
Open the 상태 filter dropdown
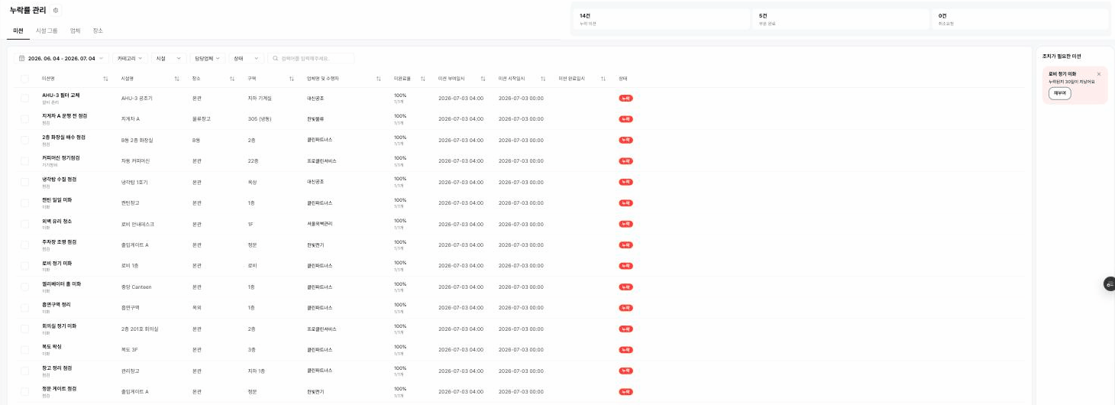pyautogui.click(x=246, y=58)
